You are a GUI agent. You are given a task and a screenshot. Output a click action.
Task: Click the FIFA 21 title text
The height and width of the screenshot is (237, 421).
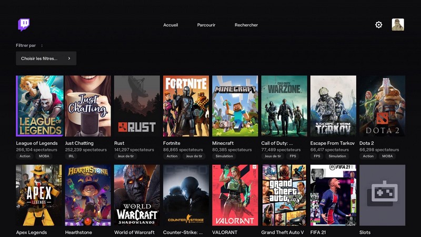tap(318, 232)
